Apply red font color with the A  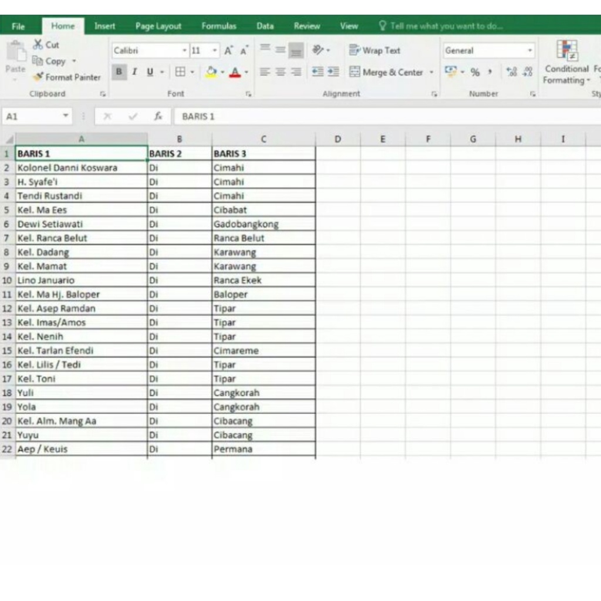235,72
